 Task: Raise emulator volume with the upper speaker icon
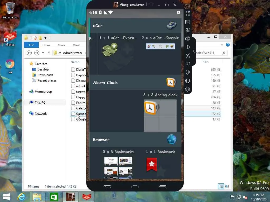(187, 39)
